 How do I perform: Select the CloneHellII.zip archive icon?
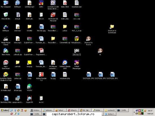pos(65,39)
